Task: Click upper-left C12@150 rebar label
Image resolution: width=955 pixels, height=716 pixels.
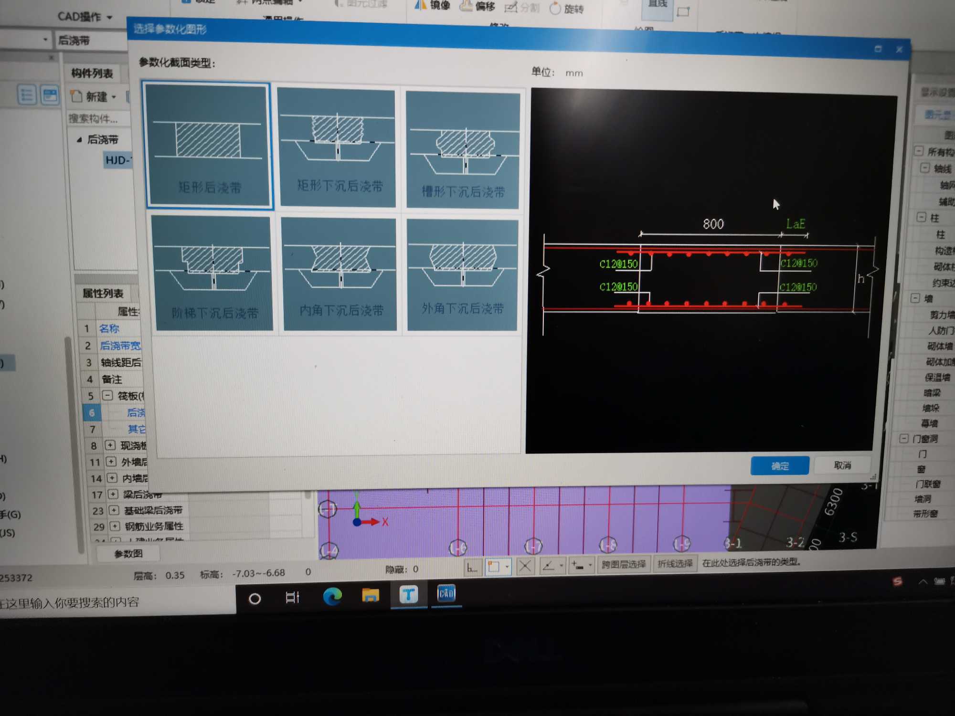Action: [x=618, y=264]
